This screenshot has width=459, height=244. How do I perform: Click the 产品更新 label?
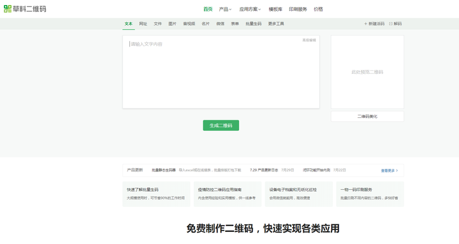(135, 170)
